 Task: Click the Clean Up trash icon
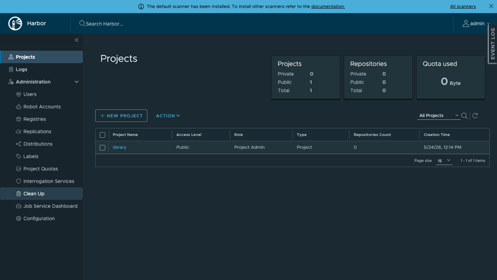[18, 194]
